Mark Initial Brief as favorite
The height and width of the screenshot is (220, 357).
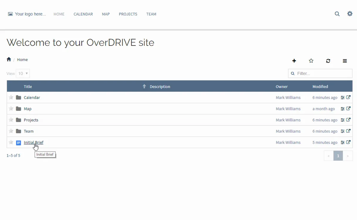click(11, 142)
